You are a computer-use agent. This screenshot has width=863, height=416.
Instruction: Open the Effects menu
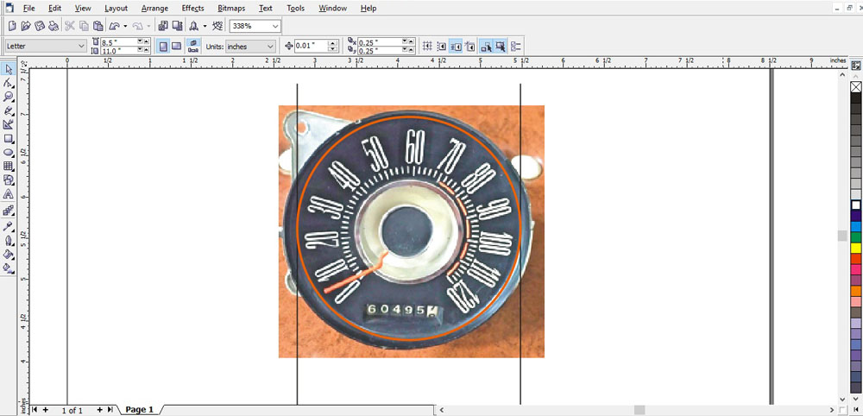[192, 9]
